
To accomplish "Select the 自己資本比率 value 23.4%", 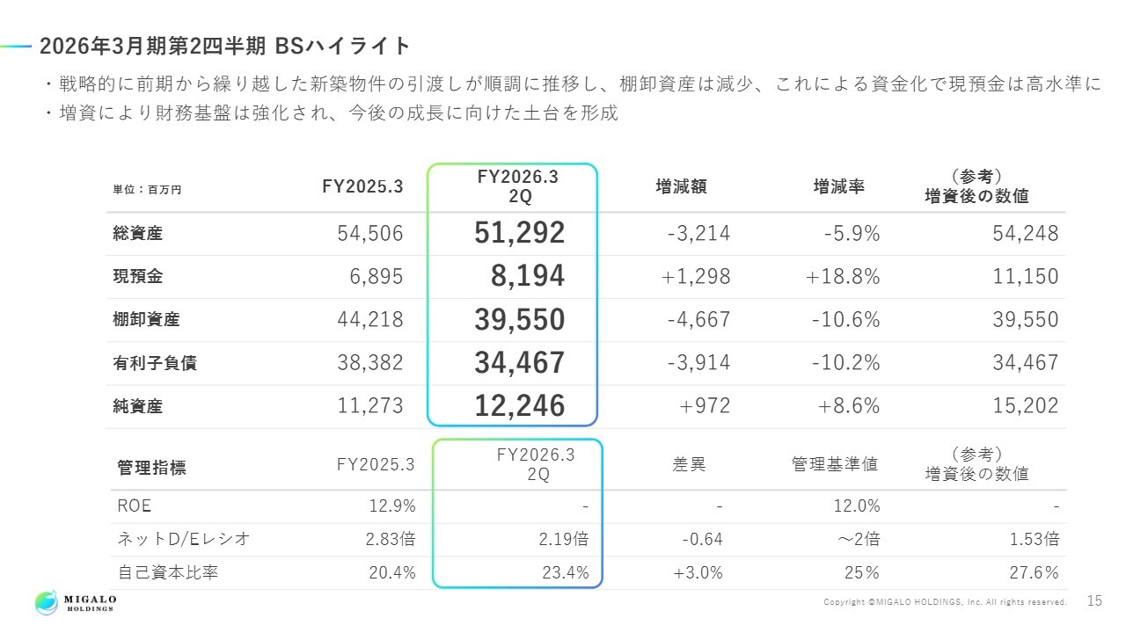I will 566,573.
